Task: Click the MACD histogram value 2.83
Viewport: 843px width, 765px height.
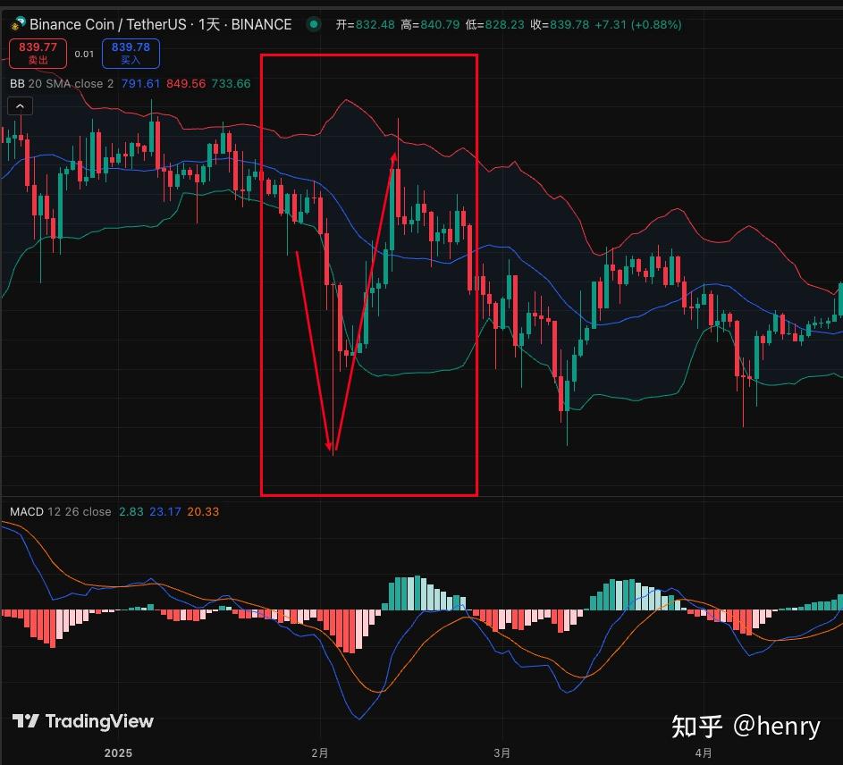Action: [131, 512]
